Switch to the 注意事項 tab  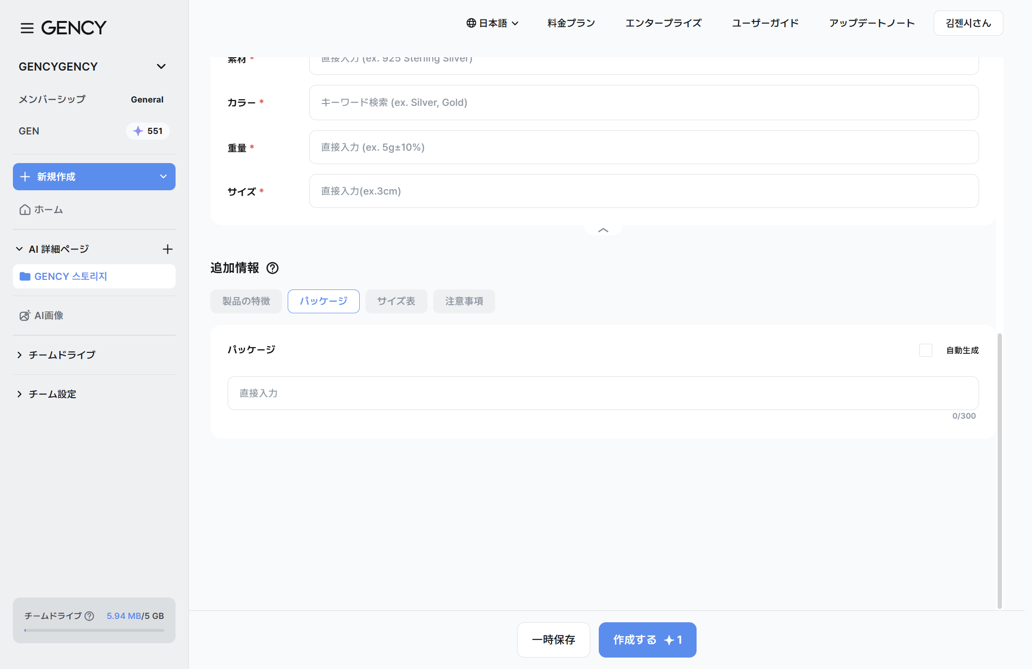coord(464,301)
